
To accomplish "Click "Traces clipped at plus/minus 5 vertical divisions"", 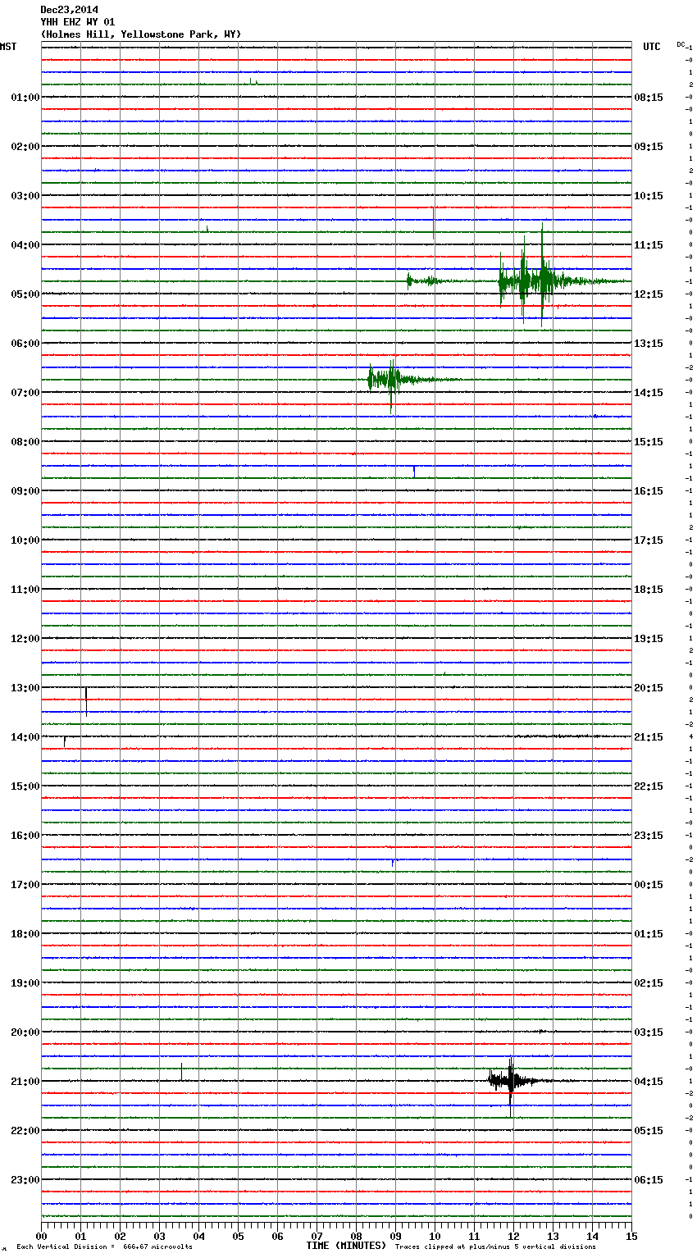I will 495,1247.
